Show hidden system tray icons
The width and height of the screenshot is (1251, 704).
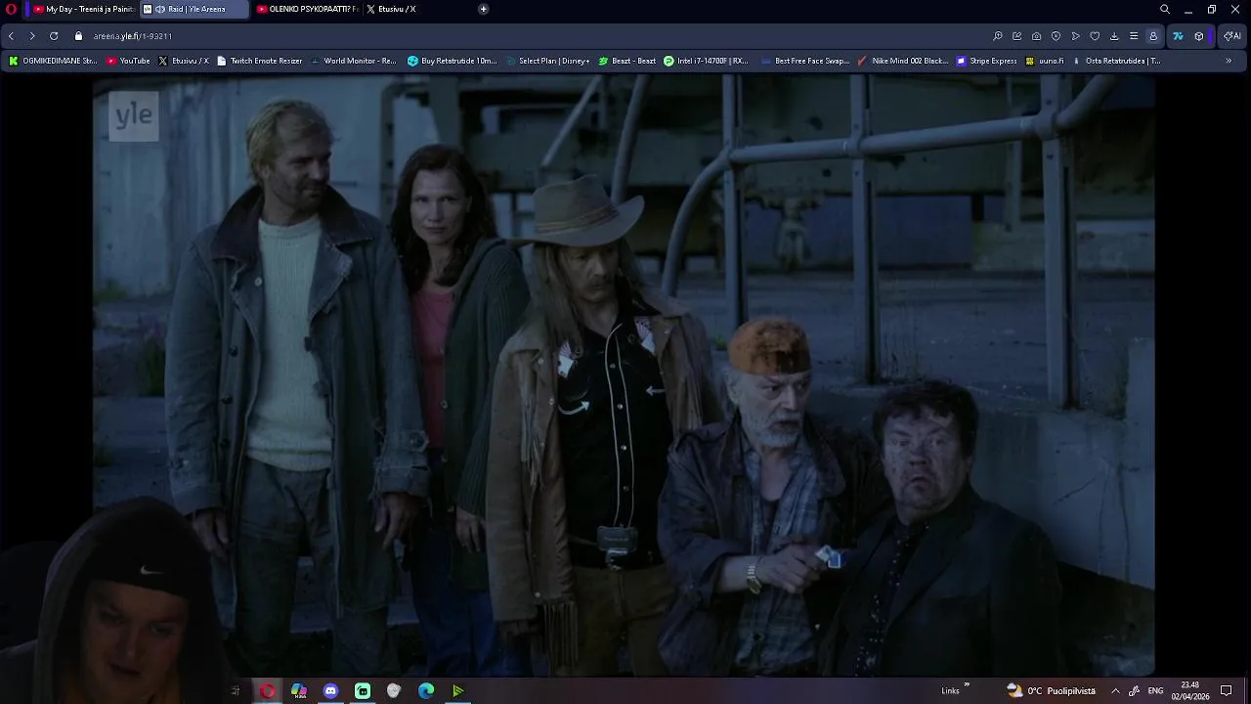(x=1115, y=691)
